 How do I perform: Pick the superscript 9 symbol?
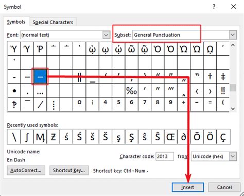tap(170, 104)
